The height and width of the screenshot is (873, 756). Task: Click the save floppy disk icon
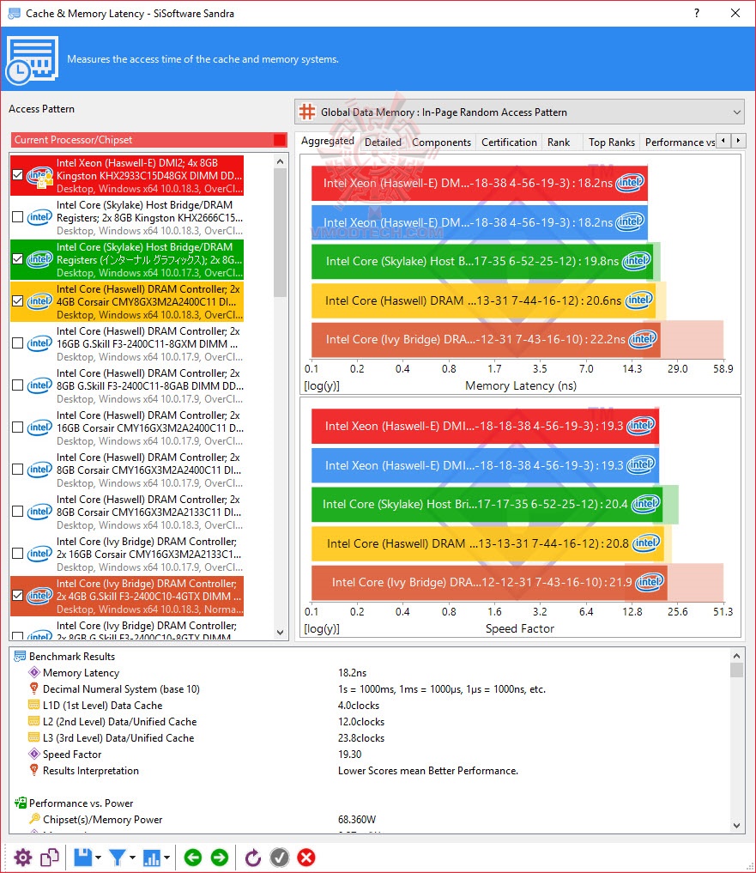pos(83,858)
